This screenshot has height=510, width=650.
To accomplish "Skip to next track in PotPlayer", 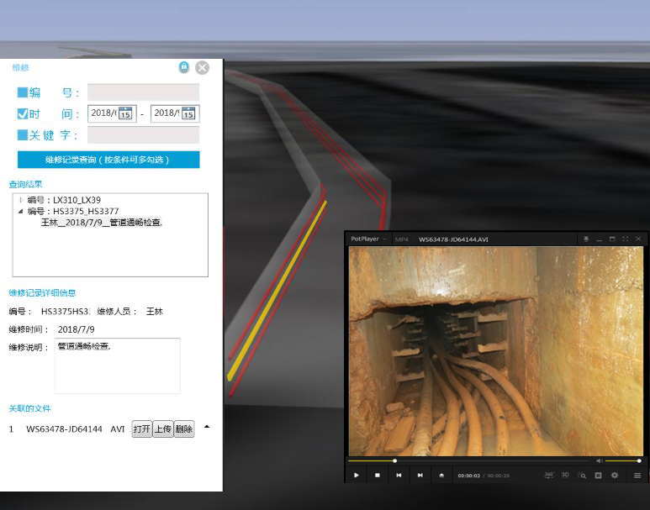I will [420, 476].
